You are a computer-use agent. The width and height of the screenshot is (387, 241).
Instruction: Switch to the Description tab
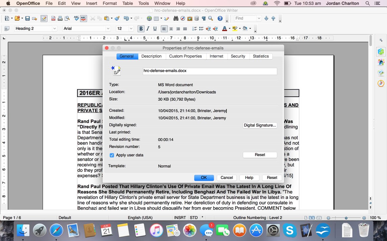click(152, 56)
